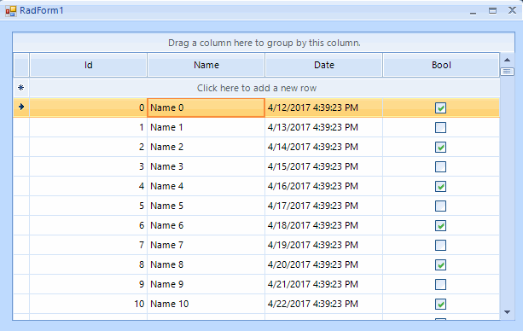The width and height of the screenshot is (523, 331).
Task: Close the RadForm1 window
Action: tap(512, 11)
